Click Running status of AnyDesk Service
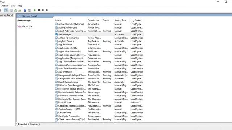The image size is (232, 130). click(107, 41)
